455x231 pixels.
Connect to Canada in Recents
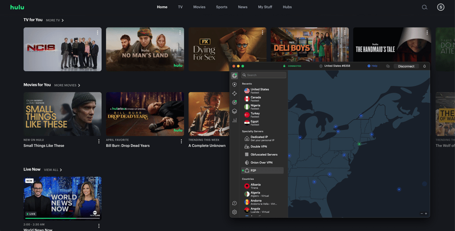pyautogui.click(x=262, y=99)
